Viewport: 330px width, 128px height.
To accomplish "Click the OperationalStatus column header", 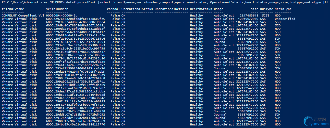I will click(x=137, y=9).
